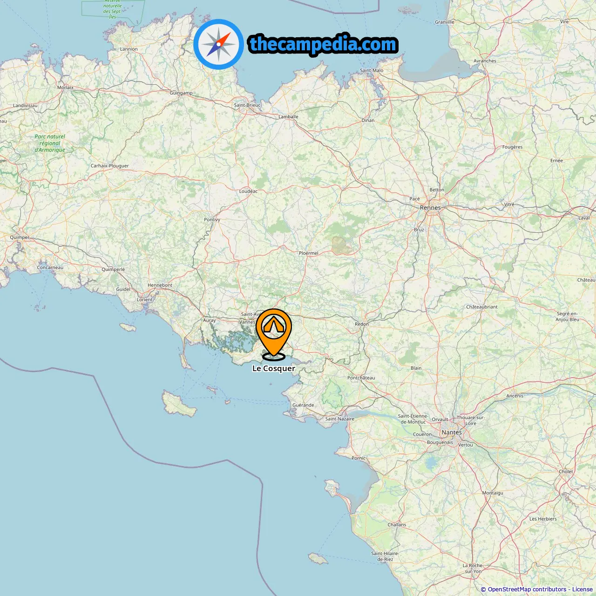This screenshot has height=596, width=596.
Task: Click the Rennes city label
Action: (x=430, y=208)
